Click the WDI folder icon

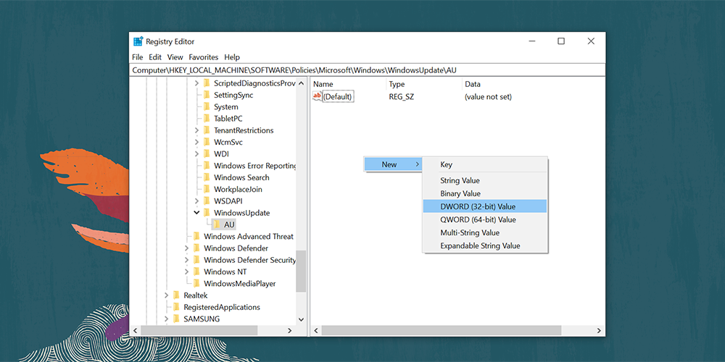(207, 153)
